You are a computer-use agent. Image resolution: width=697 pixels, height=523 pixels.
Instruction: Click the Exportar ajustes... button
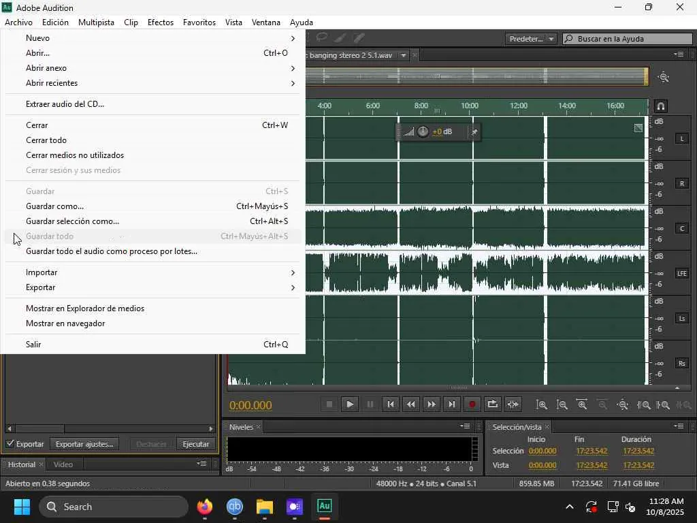tap(84, 444)
